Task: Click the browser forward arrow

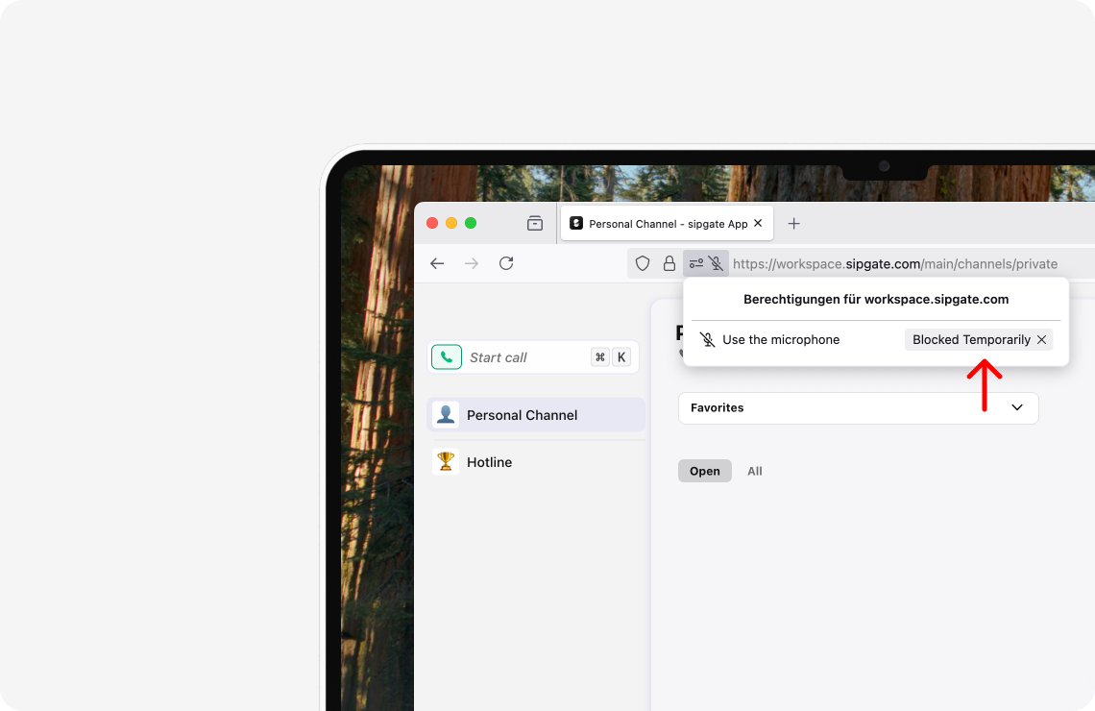Action: click(472, 263)
